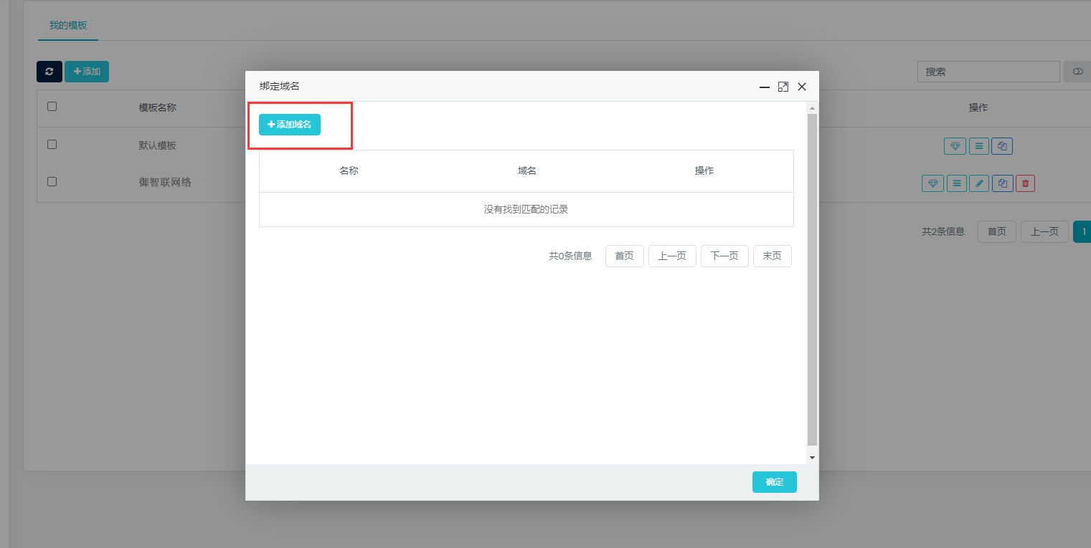
Task: Switch to the 我的模板 tab
Action: tap(68, 25)
